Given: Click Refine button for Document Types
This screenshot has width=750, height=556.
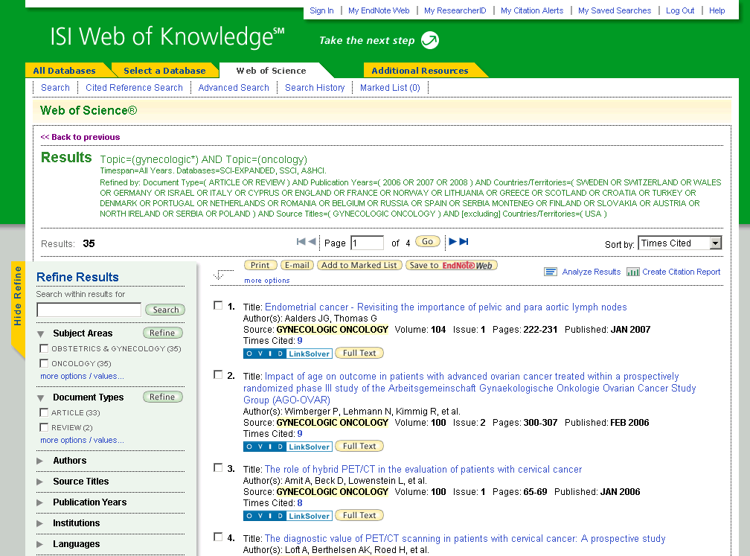Looking at the screenshot, I should [163, 397].
